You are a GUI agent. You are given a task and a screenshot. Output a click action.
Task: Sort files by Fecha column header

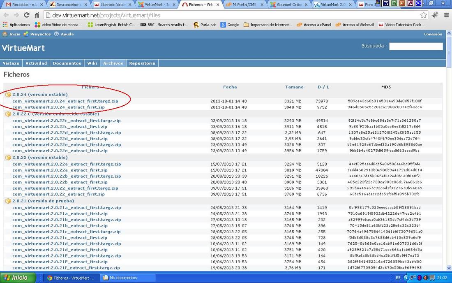coord(230,87)
